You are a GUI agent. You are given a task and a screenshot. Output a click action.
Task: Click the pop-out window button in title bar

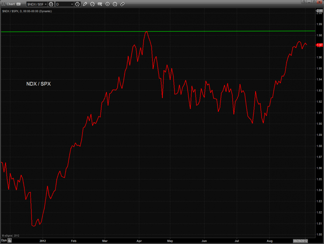point(303,2)
